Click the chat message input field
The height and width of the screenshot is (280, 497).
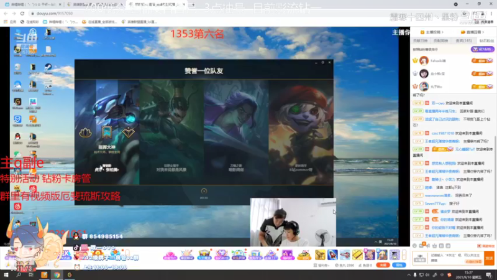tap(456, 258)
